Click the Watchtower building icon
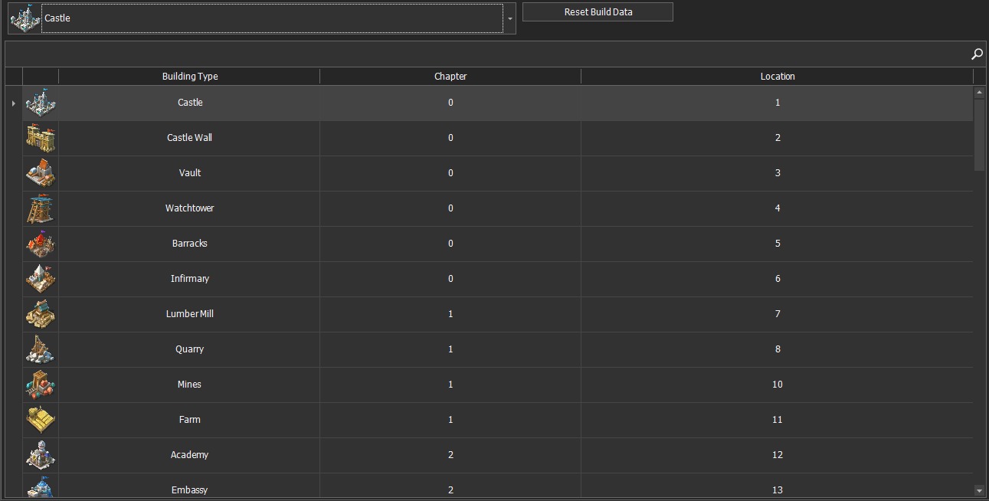The height and width of the screenshot is (501, 989). point(41,208)
